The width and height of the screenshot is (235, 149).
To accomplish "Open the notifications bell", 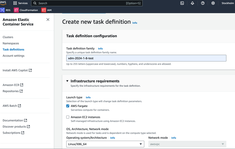I will (x=192, y=3).
